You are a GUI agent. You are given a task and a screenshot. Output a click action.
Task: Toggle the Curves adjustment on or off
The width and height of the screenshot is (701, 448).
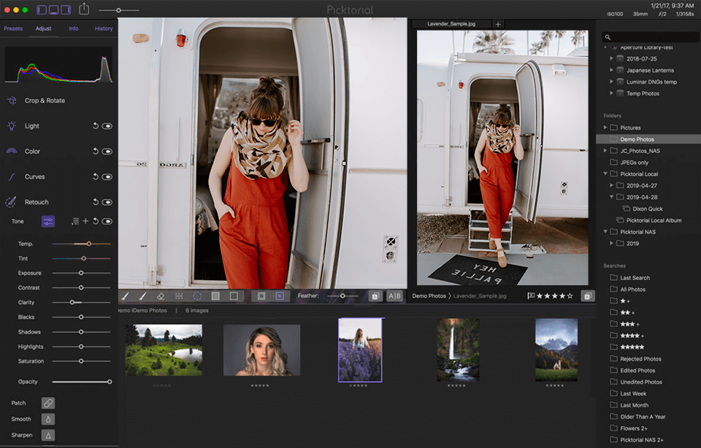point(107,177)
